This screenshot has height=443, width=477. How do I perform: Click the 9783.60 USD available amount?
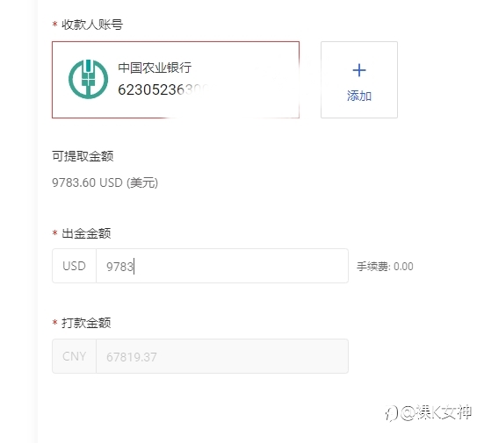(105, 182)
